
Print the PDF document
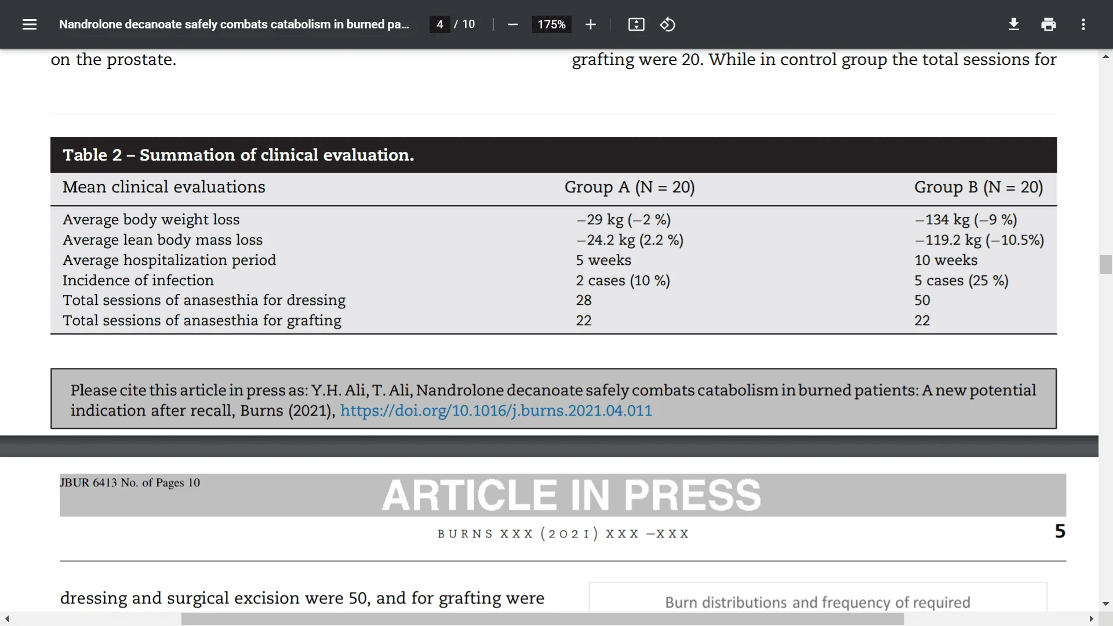coord(1048,24)
